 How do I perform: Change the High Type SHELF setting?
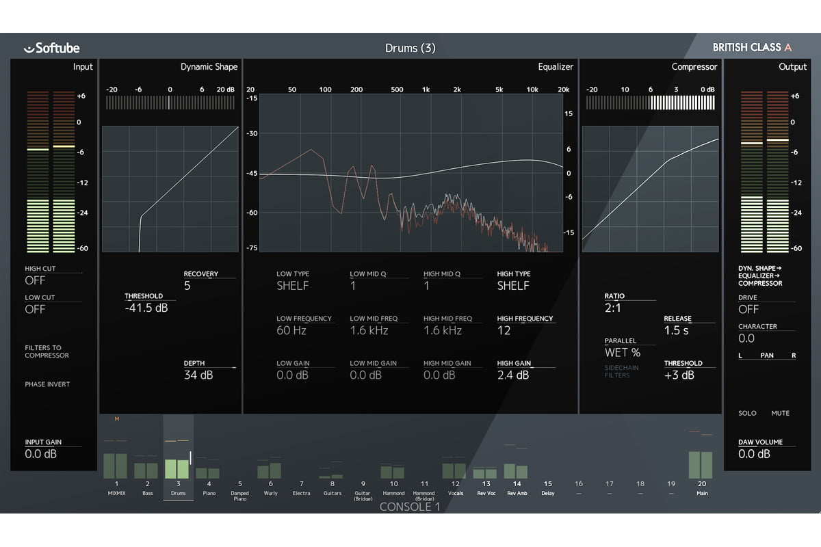pos(513,286)
